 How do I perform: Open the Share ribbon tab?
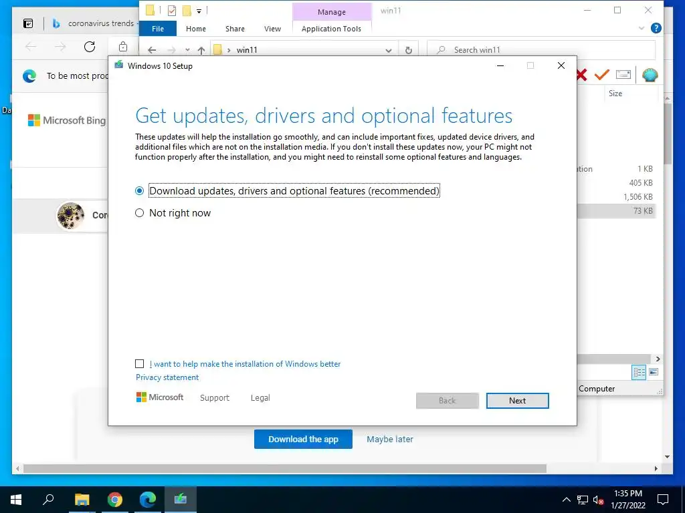(x=235, y=29)
